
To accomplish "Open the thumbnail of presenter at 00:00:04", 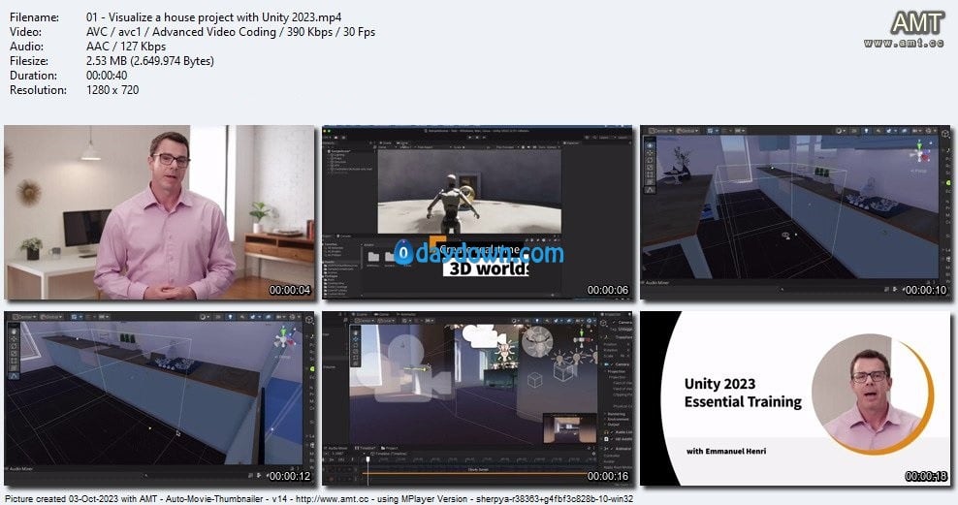I will point(159,212).
